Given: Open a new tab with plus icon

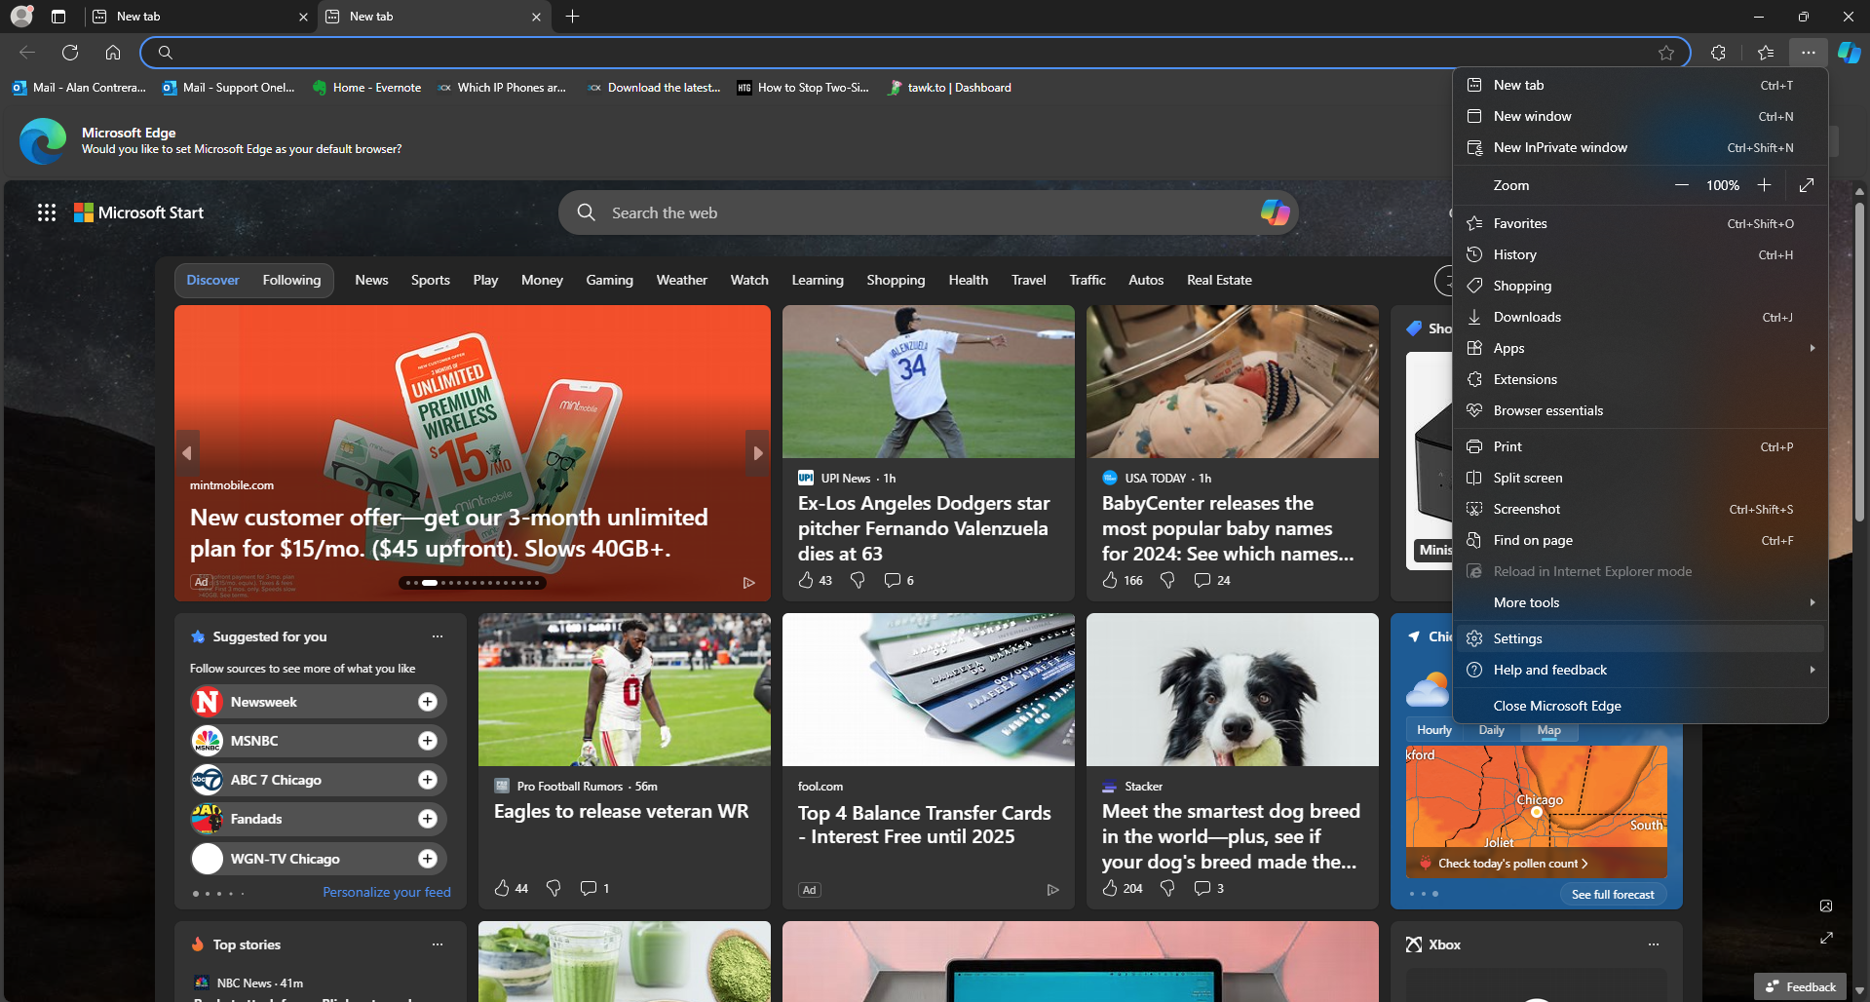Looking at the screenshot, I should coord(573,17).
